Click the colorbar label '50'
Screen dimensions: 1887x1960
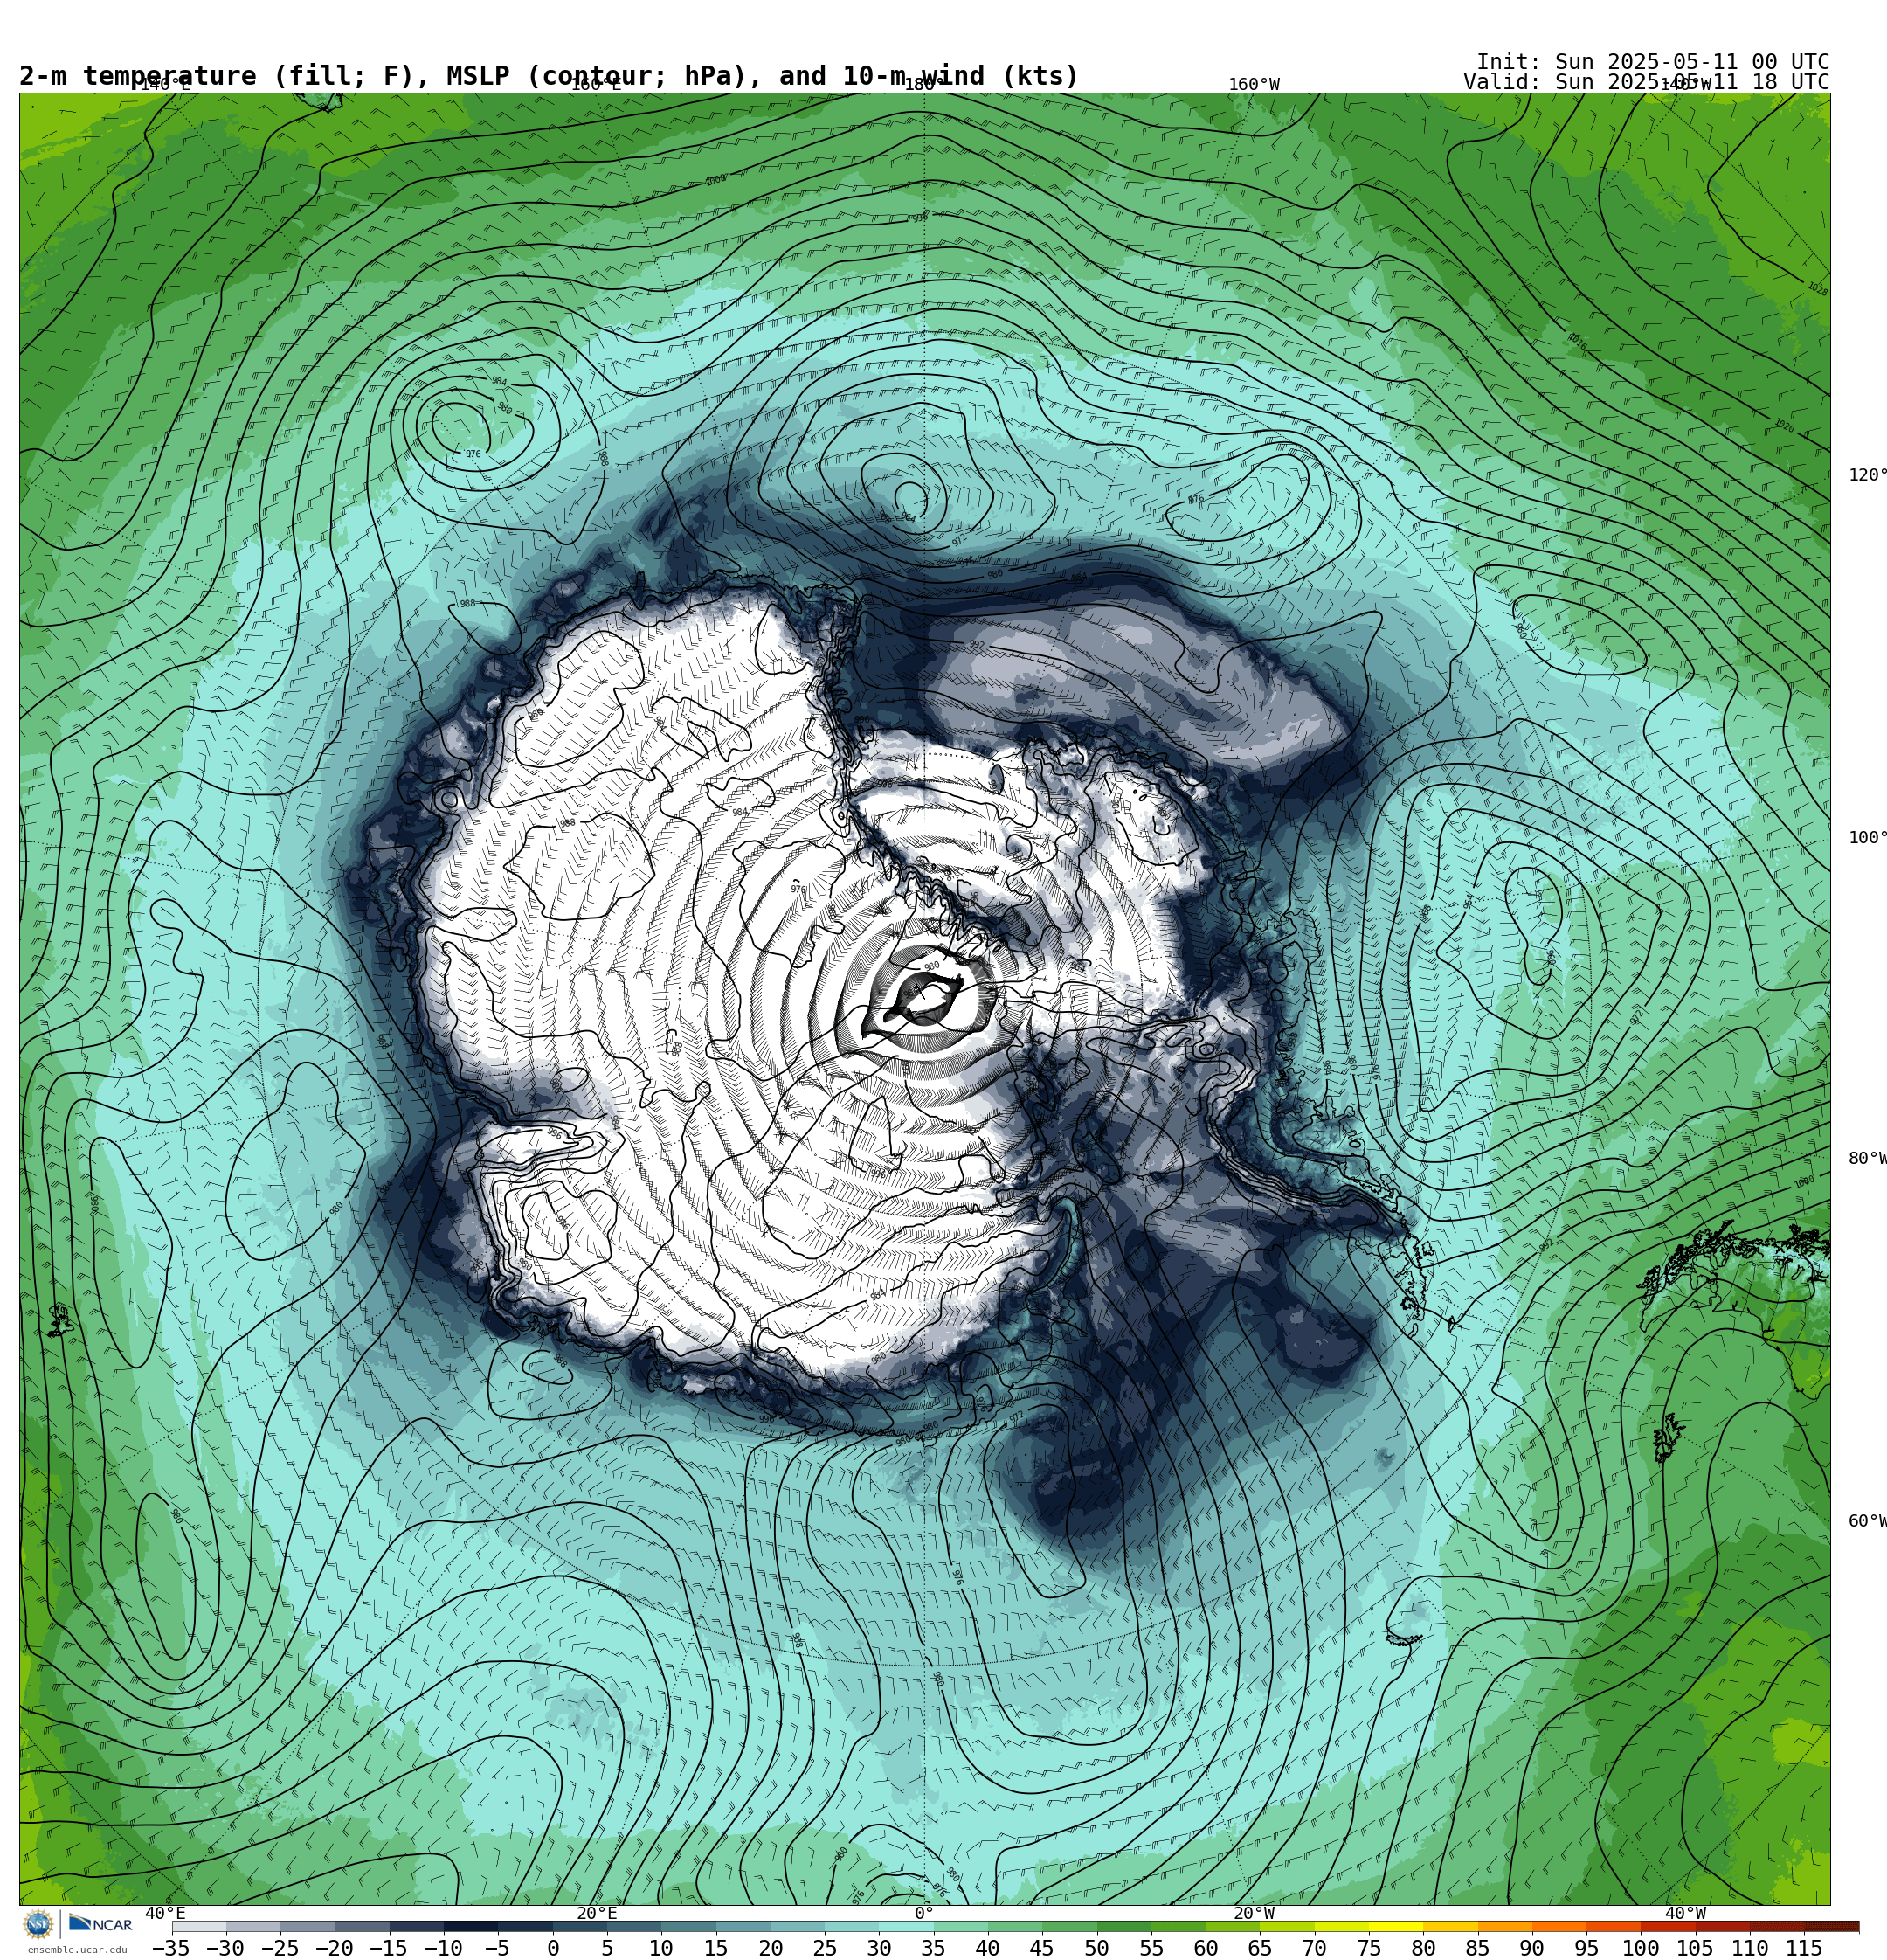pyautogui.click(x=1097, y=1948)
